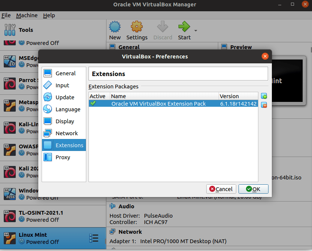Open Linux Mint machine tools list icon
The width and height of the screenshot is (312, 251).
[x=94, y=238]
